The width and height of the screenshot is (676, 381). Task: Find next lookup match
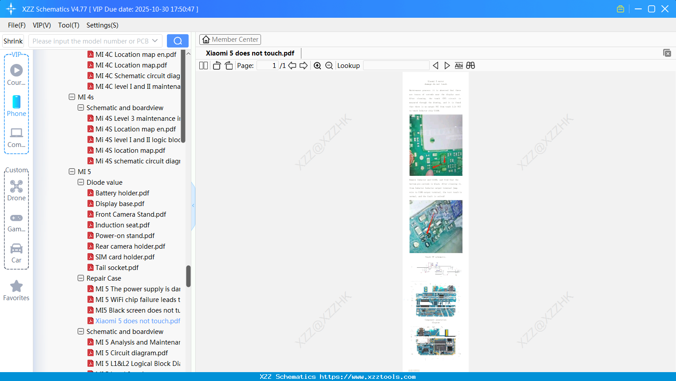(x=447, y=66)
